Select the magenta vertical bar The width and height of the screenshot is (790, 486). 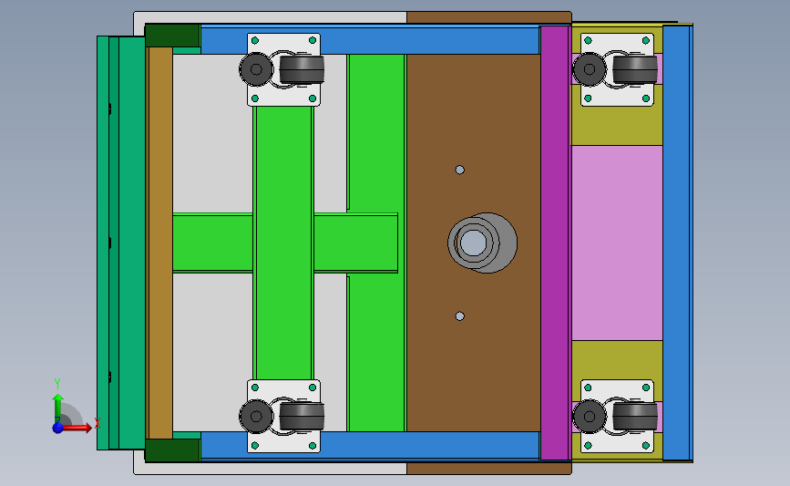(555, 243)
